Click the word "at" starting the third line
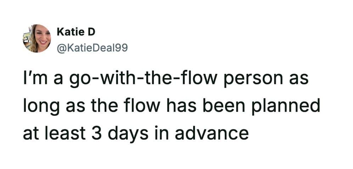The height and width of the screenshot is (169, 353). pyautogui.click(x=30, y=133)
